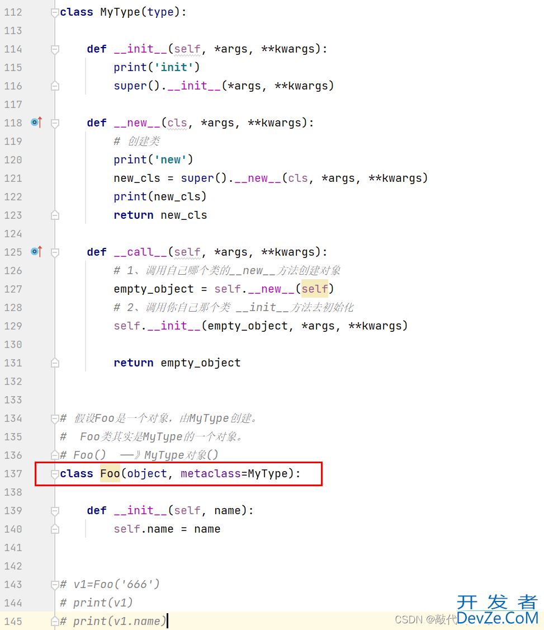Image resolution: width=544 pixels, height=630 pixels.
Task: Click line number 127 in the gutter
Action: [x=13, y=289]
